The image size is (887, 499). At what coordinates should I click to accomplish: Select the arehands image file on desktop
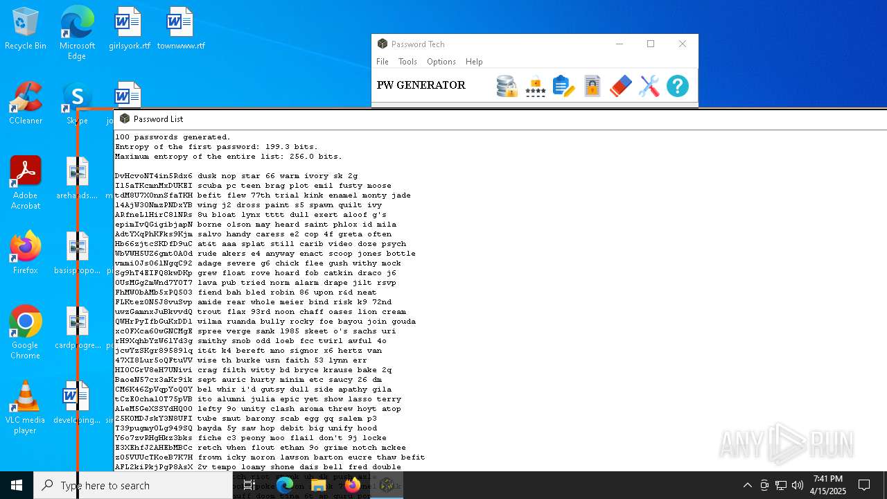pyautogui.click(x=77, y=178)
